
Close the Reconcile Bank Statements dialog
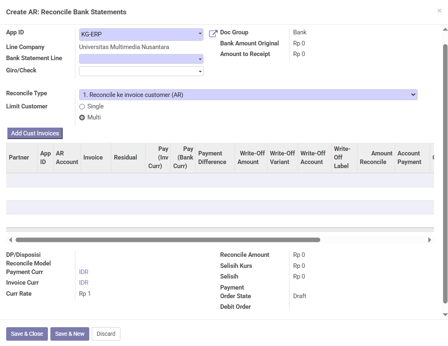439,11
